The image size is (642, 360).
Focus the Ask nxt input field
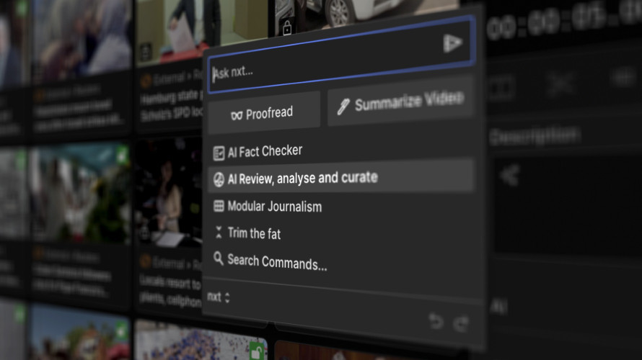tap(325, 71)
